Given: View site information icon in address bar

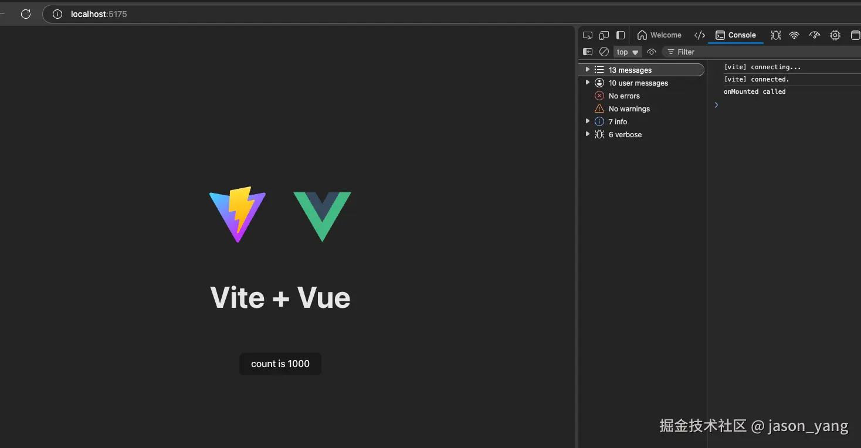Looking at the screenshot, I should (x=57, y=14).
